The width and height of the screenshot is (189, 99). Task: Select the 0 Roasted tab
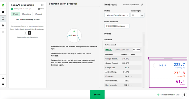(x=38, y=14)
